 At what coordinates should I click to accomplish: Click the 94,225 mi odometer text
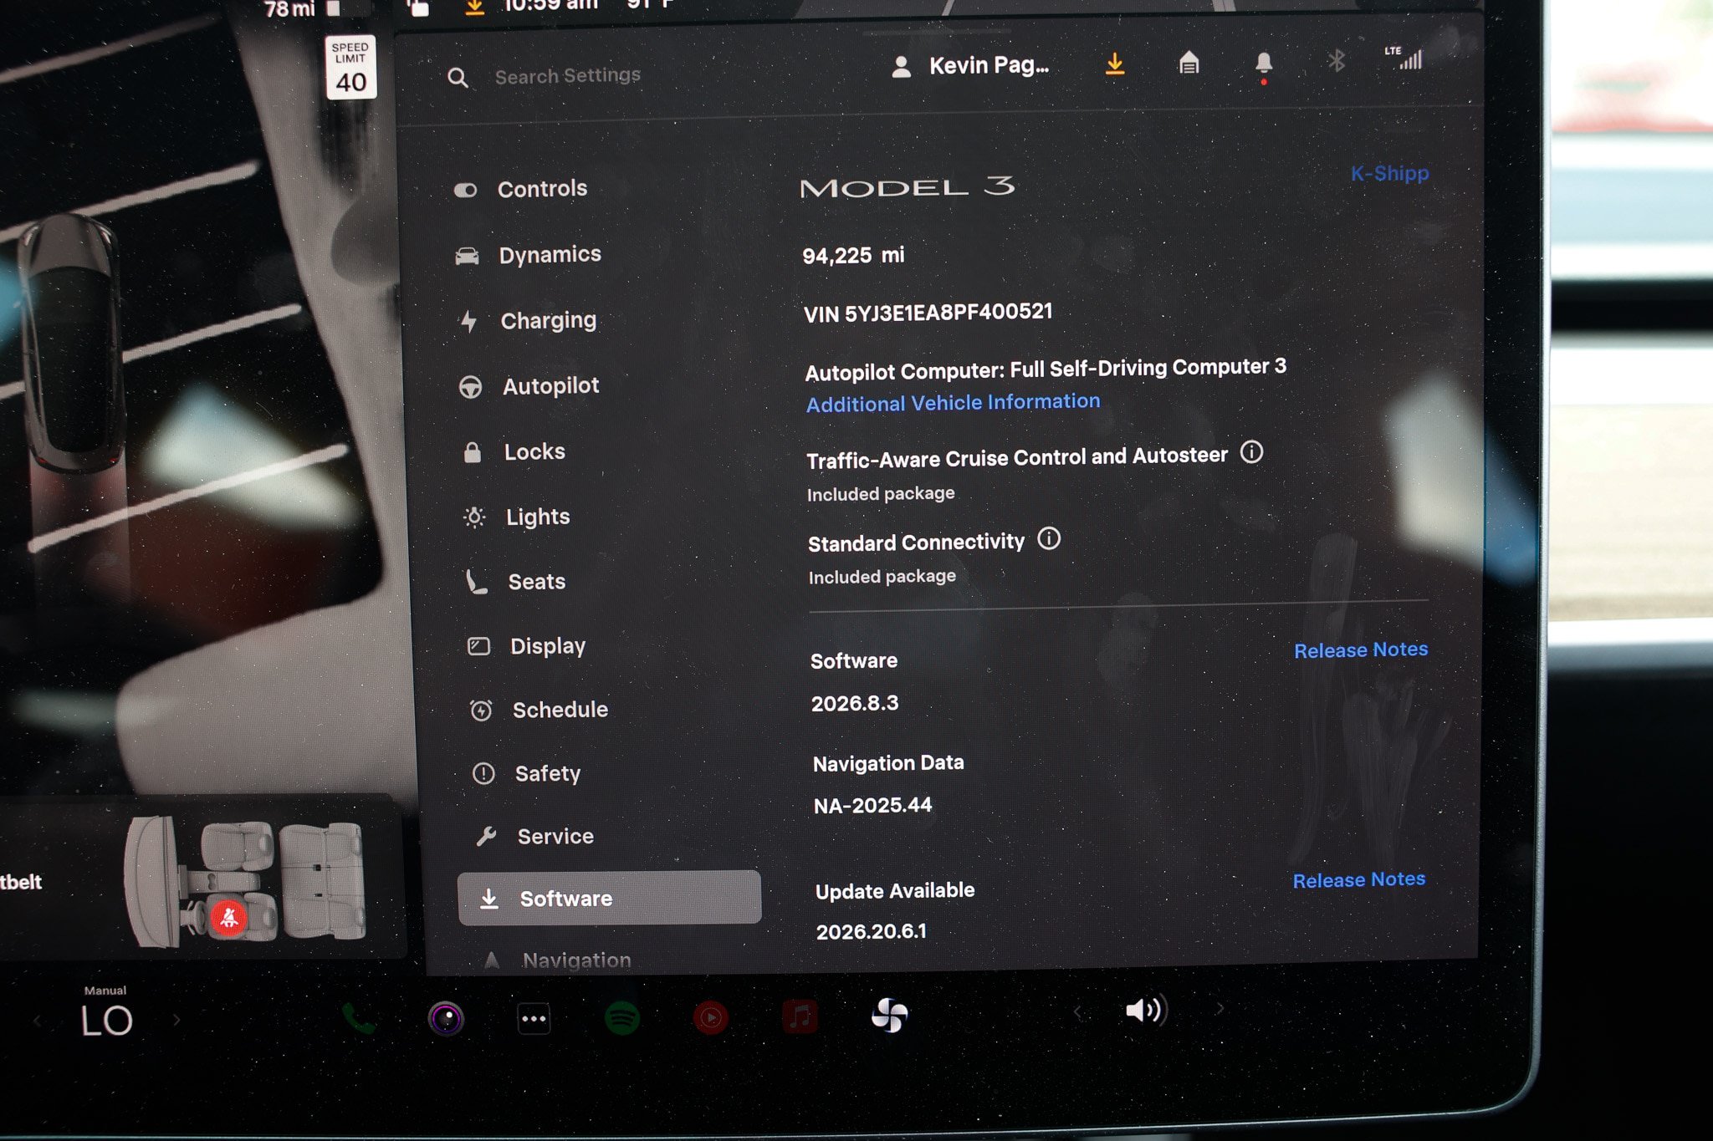[x=853, y=256]
